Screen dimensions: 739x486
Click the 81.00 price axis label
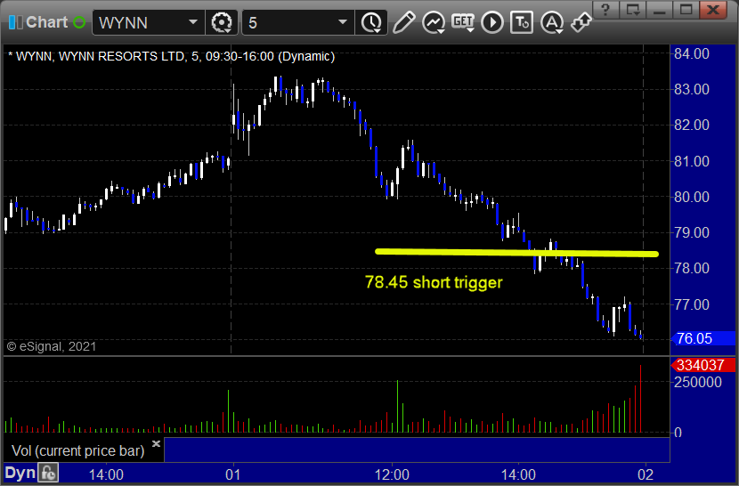click(x=692, y=161)
